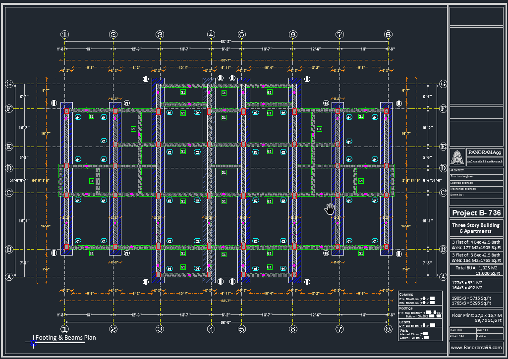This screenshot has width=508, height=359.
Task: Select the 'Footing & Beams Plan' drawing title
Action: pos(65,337)
